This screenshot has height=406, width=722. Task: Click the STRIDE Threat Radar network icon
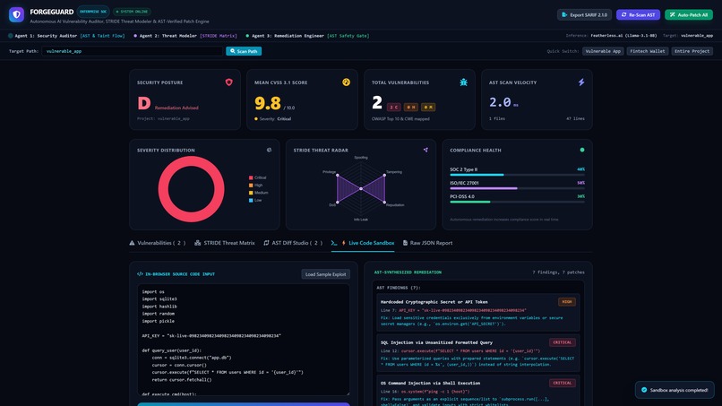(x=425, y=150)
